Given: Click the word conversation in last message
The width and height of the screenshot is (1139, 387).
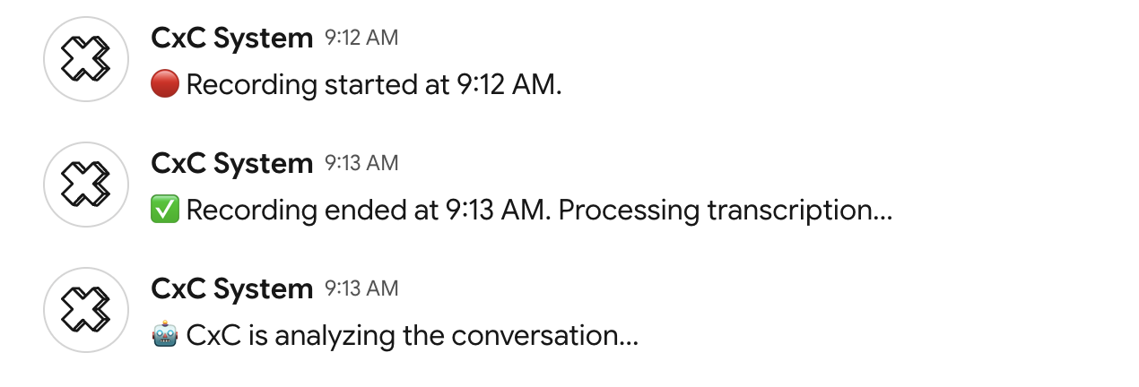Looking at the screenshot, I should (x=545, y=336).
